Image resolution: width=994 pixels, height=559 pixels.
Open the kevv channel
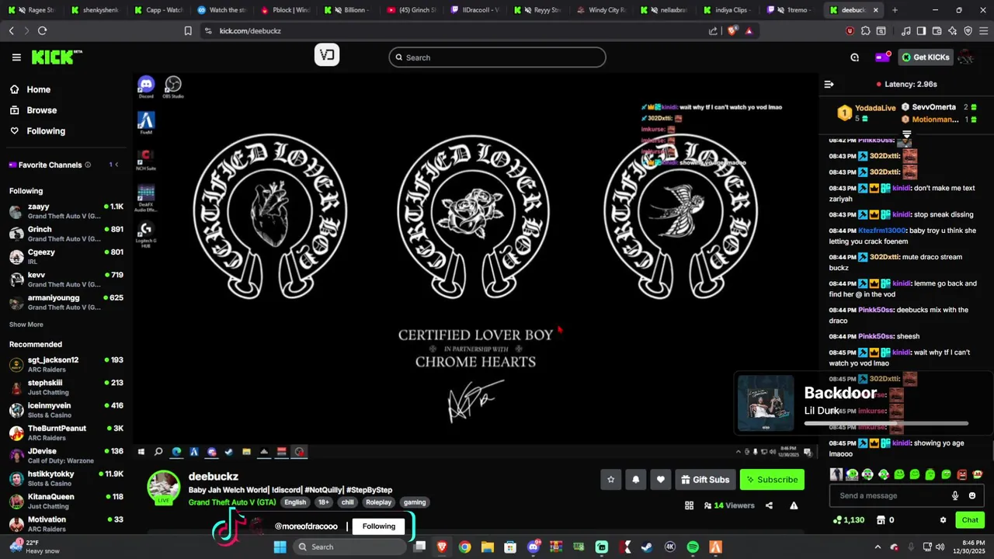66,279
